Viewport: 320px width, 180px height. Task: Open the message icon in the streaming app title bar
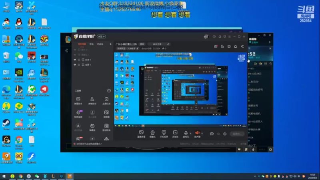click(214, 37)
